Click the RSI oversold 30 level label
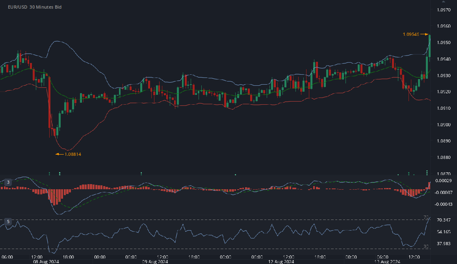457x264 pixels. pyautogui.click(x=426, y=246)
